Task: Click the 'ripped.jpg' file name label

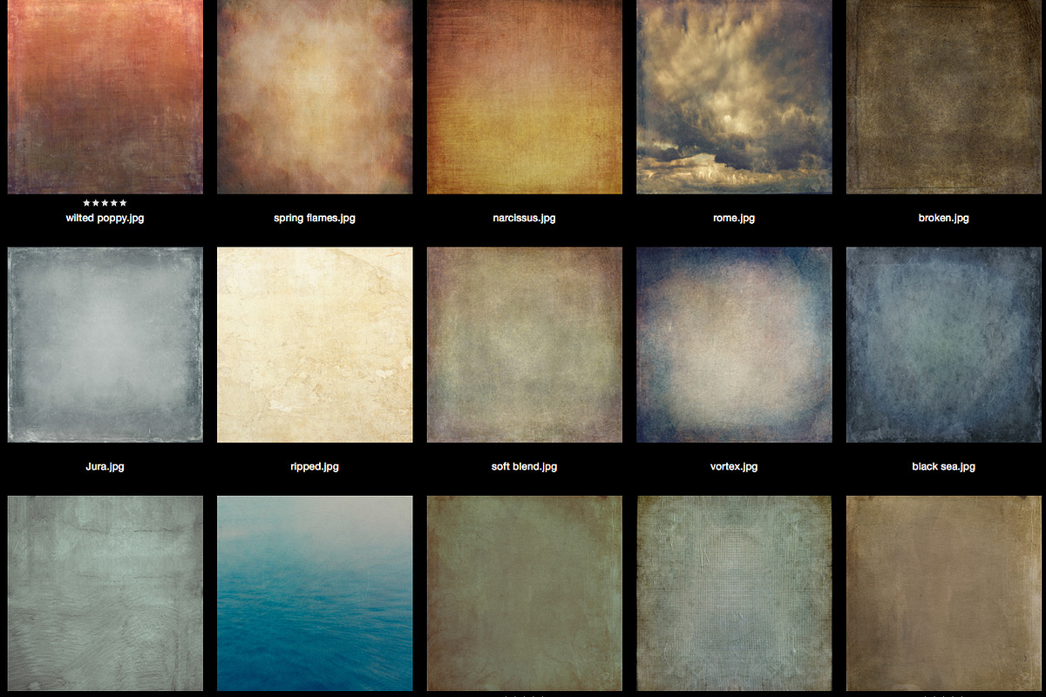Action: tap(315, 467)
